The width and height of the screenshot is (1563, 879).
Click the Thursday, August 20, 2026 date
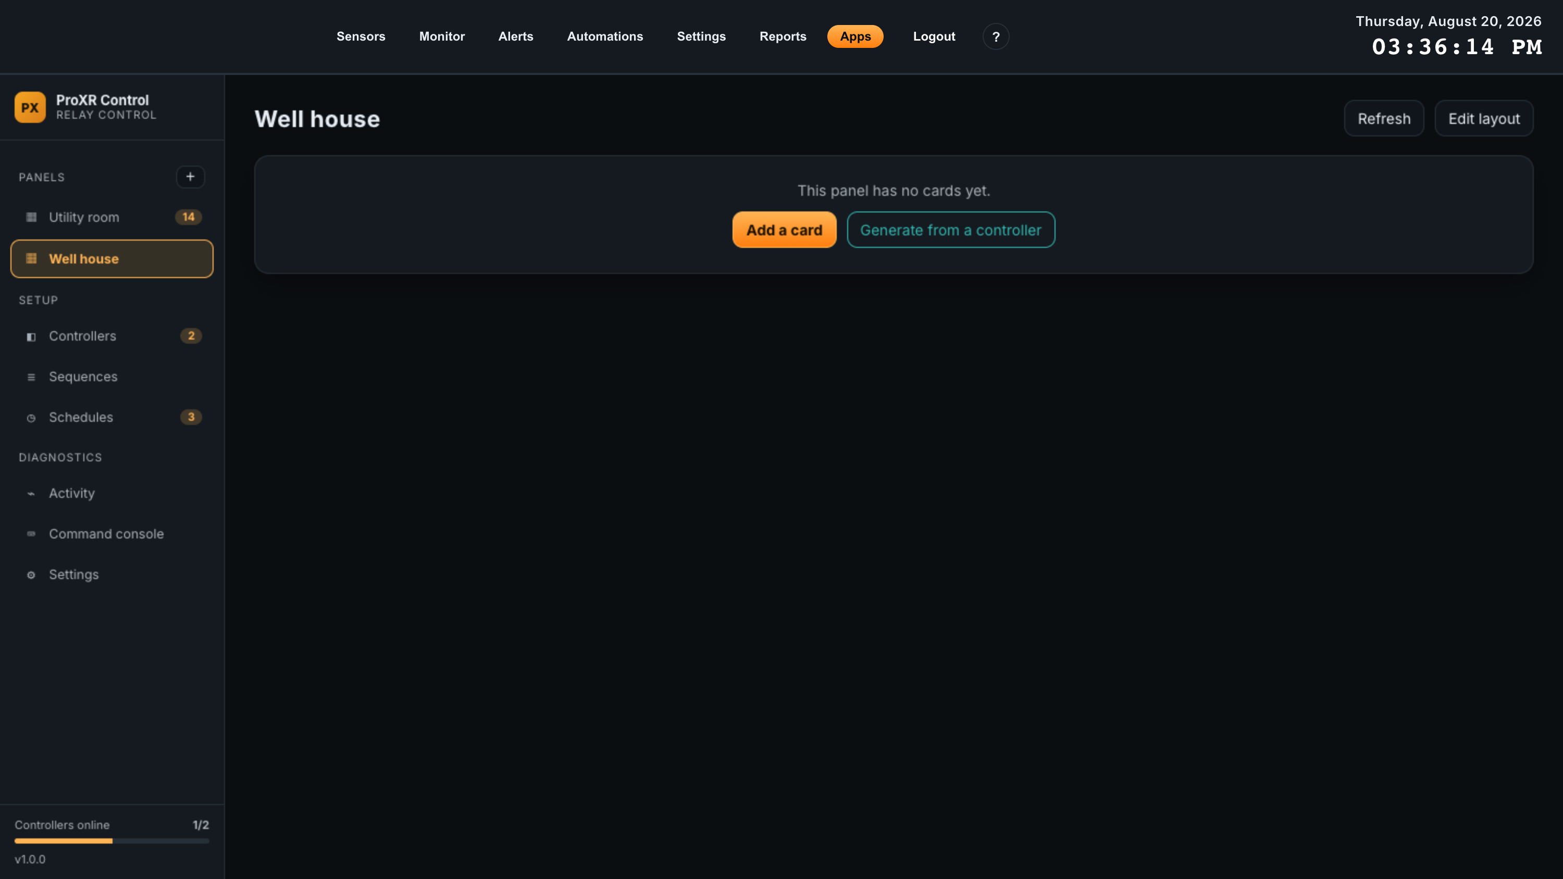point(1448,21)
